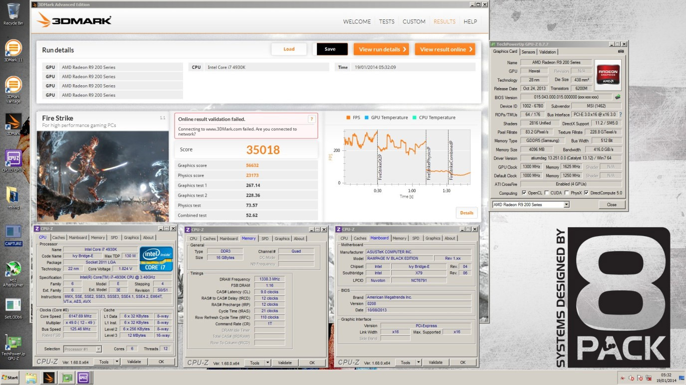Select the SetLODb6 desktop icon
Image resolution: width=686 pixels, height=385 pixels.
point(13,309)
